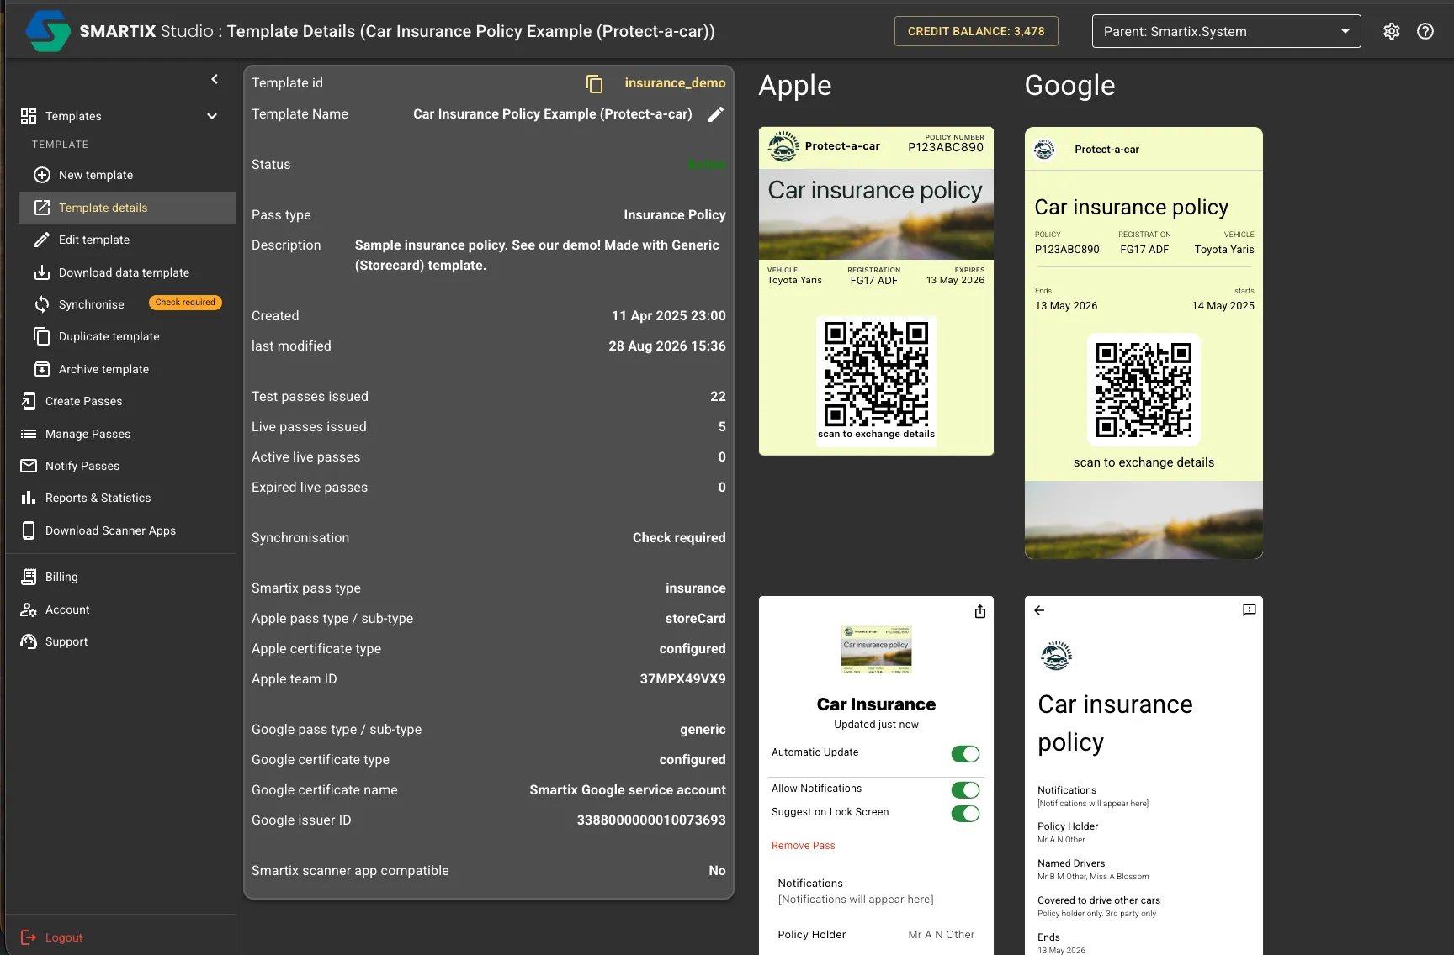
Task: Click the share icon on Apple pass back
Action: (980, 611)
